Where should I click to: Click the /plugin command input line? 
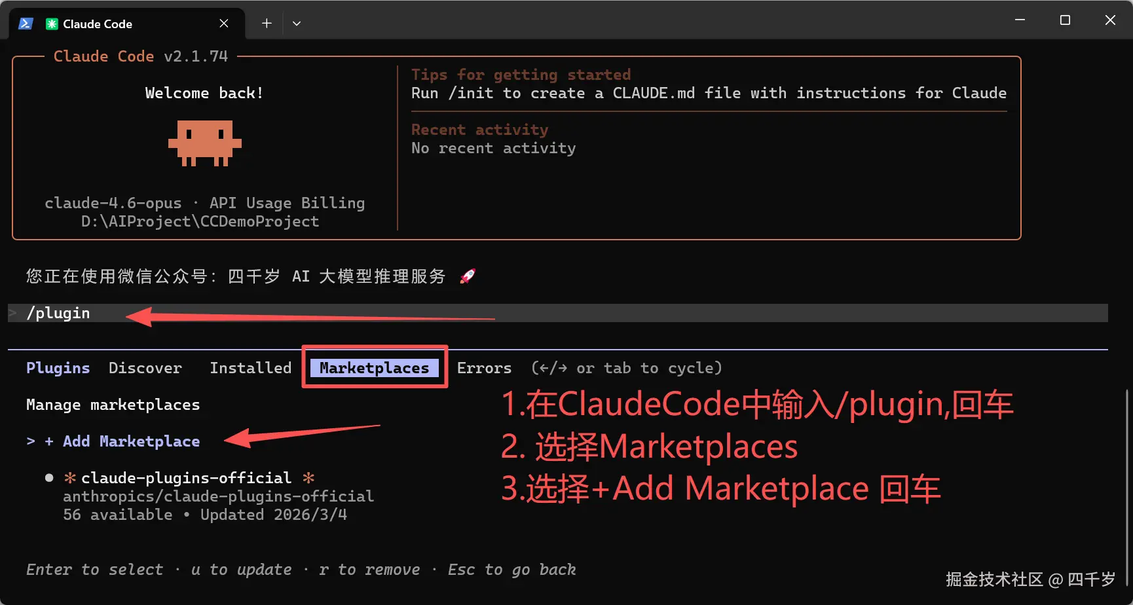tap(558, 313)
